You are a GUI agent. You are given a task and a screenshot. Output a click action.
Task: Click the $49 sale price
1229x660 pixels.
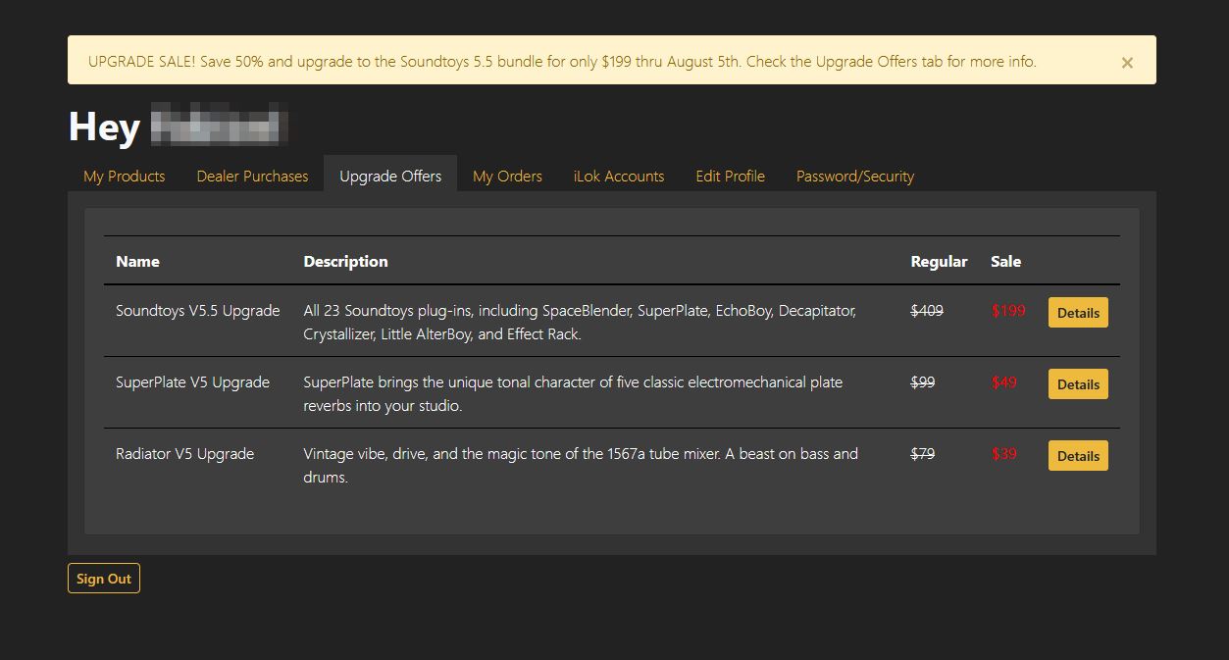pos(1004,382)
